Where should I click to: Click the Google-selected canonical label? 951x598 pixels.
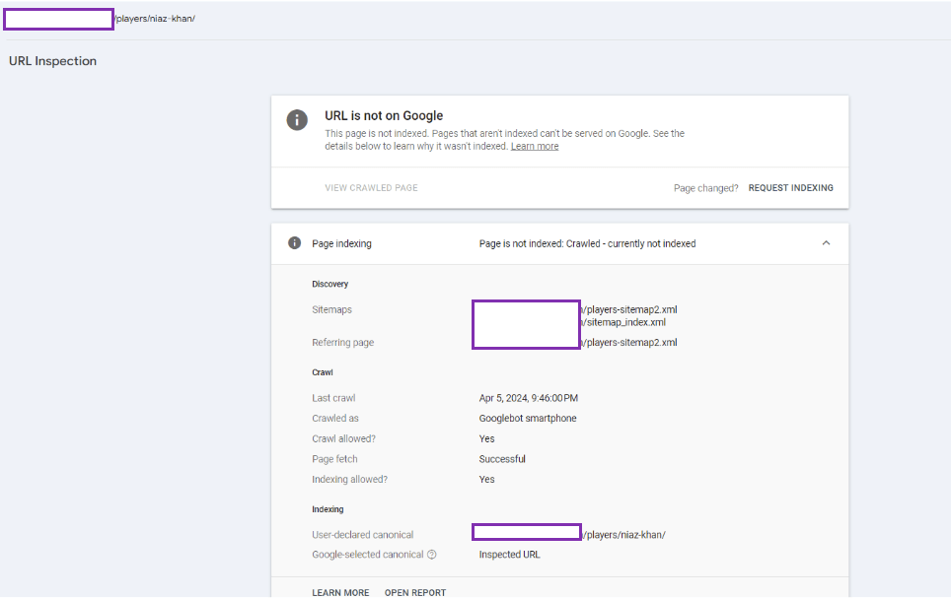(368, 555)
